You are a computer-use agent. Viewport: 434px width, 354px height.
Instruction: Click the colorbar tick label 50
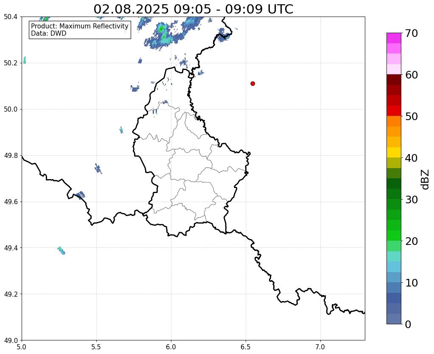tap(412, 116)
